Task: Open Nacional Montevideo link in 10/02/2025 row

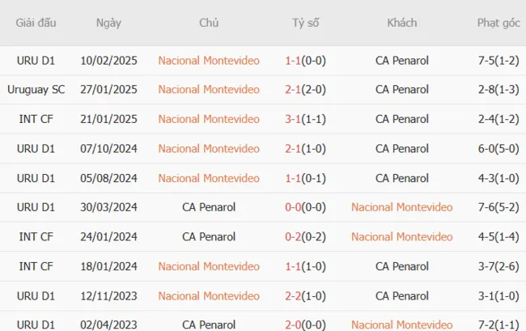Action: pos(209,60)
